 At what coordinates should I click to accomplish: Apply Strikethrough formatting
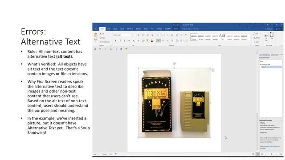click(x=129, y=40)
